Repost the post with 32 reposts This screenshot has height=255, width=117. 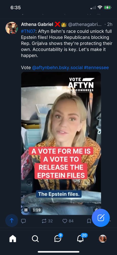click(47, 221)
